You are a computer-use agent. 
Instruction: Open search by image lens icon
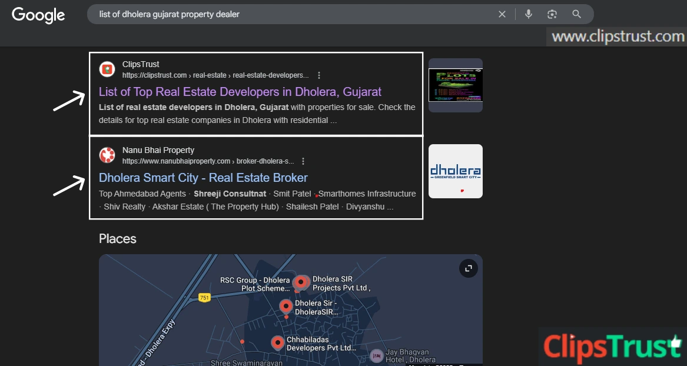click(552, 15)
